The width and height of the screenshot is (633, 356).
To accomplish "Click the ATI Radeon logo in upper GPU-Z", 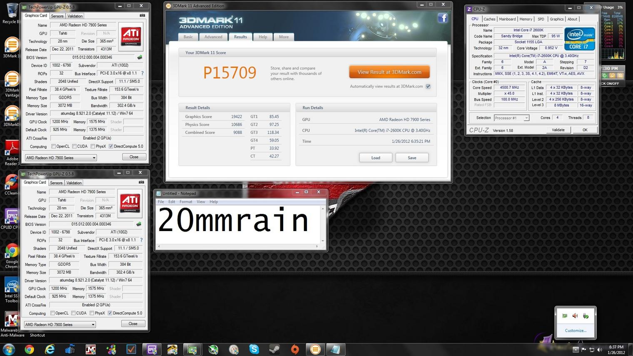I will point(131,37).
